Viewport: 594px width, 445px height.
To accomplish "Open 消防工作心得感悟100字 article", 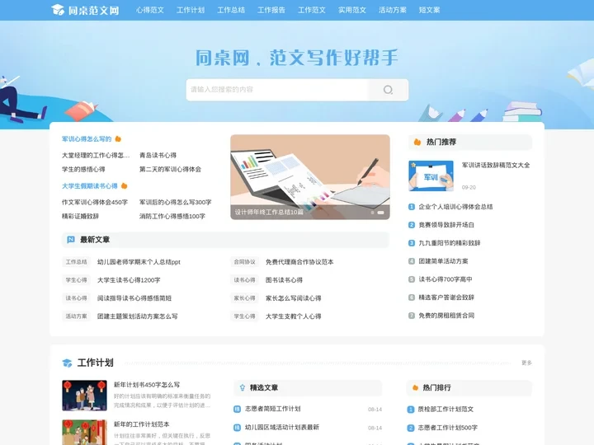I will 172,216.
